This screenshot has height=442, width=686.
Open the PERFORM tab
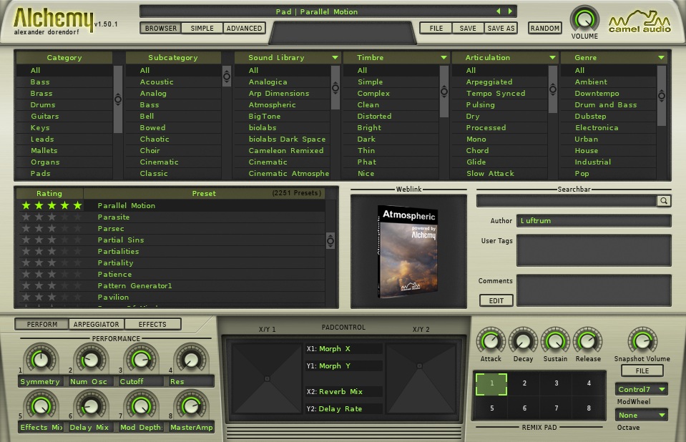[x=42, y=324]
